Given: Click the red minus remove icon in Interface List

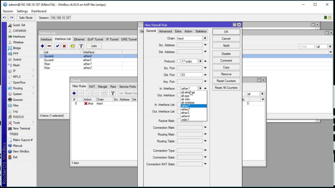Looking at the screenshot, I should click(49, 46).
